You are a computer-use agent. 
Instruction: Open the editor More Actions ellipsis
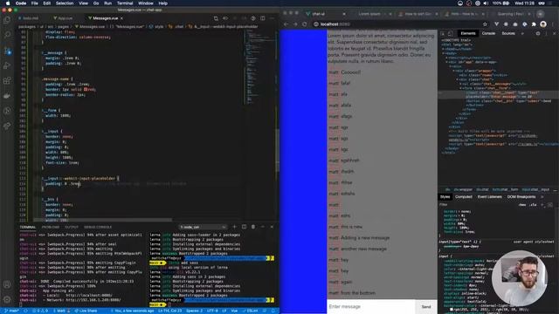pos(272,18)
